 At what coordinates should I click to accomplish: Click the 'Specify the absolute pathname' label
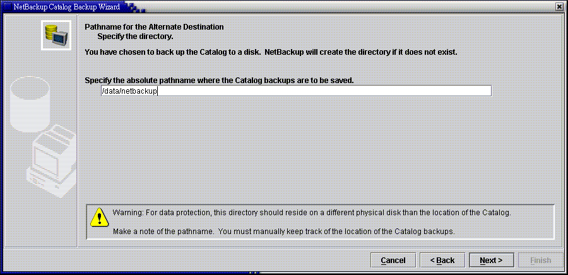click(x=219, y=81)
